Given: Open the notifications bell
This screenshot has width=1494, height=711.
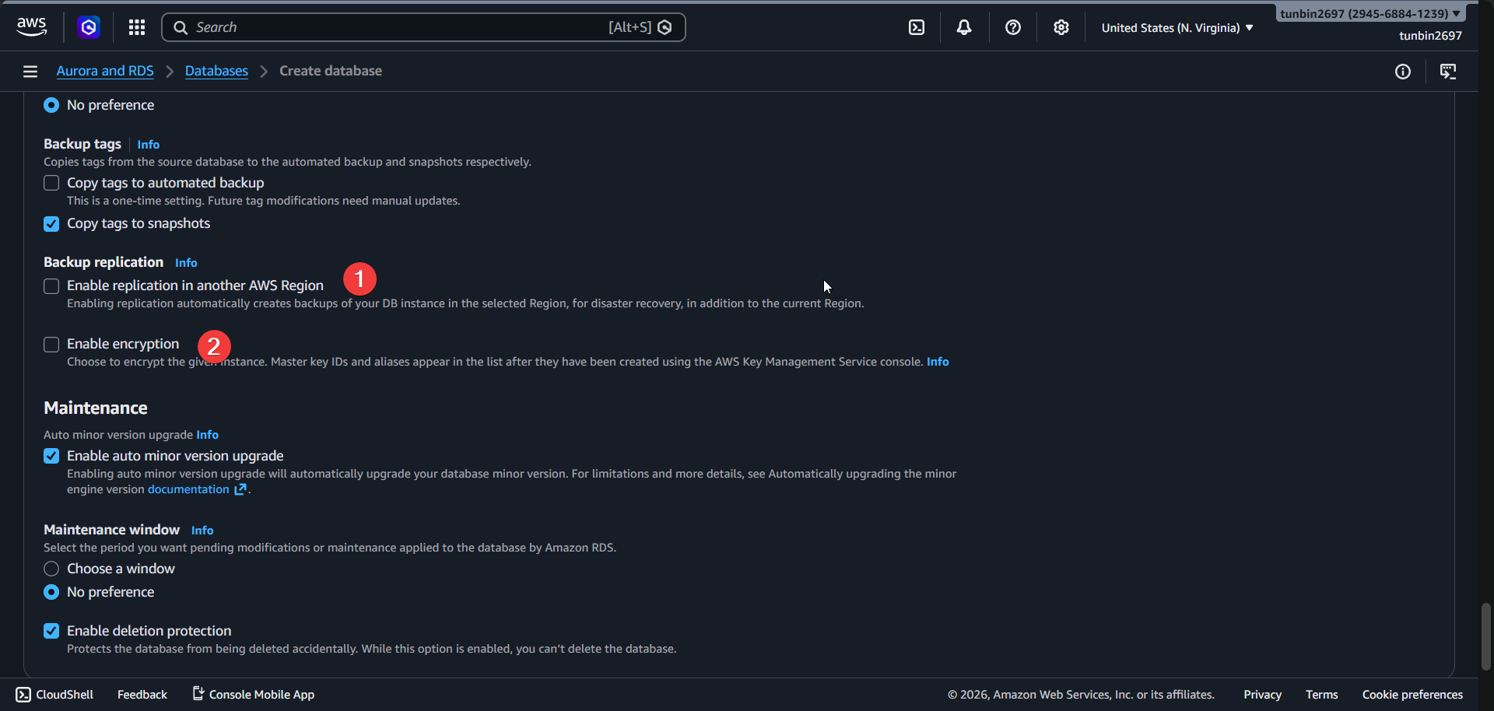Looking at the screenshot, I should pos(964,26).
